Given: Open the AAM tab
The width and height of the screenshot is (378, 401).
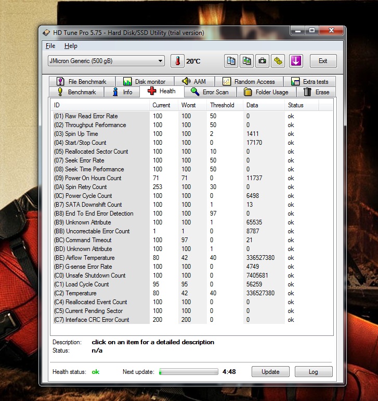Looking at the screenshot, I should coord(194,82).
